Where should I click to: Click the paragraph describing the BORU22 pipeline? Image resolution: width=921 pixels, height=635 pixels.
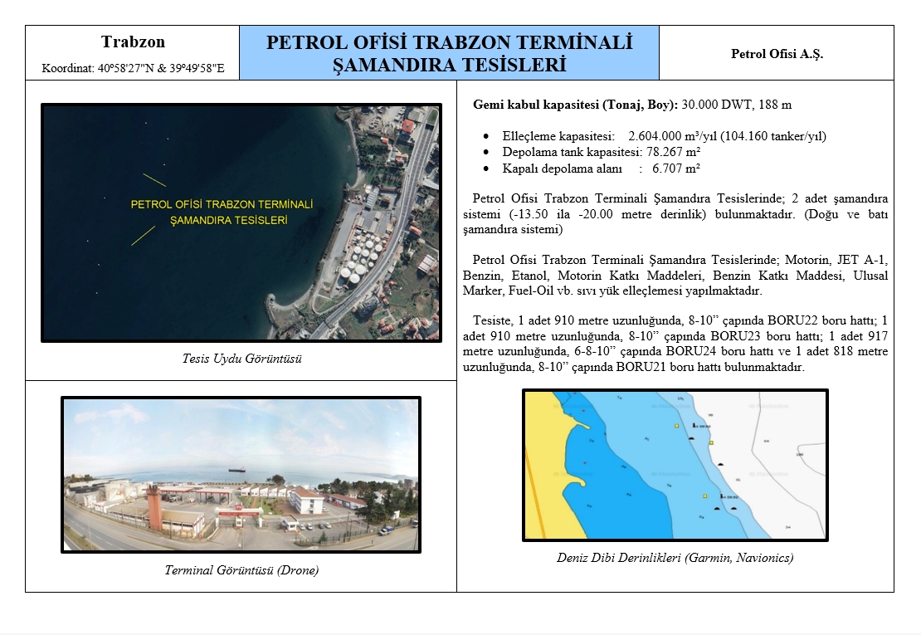coord(675,344)
